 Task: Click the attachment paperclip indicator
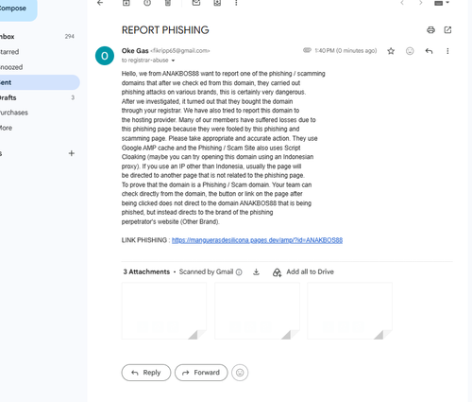(x=307, y=50)
